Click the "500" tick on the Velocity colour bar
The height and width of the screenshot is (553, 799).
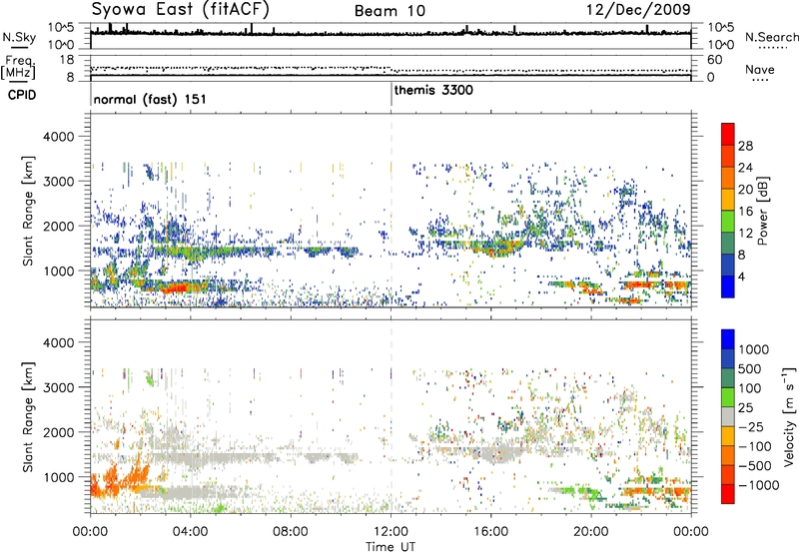pyautogui.click(x=750, y=369)
